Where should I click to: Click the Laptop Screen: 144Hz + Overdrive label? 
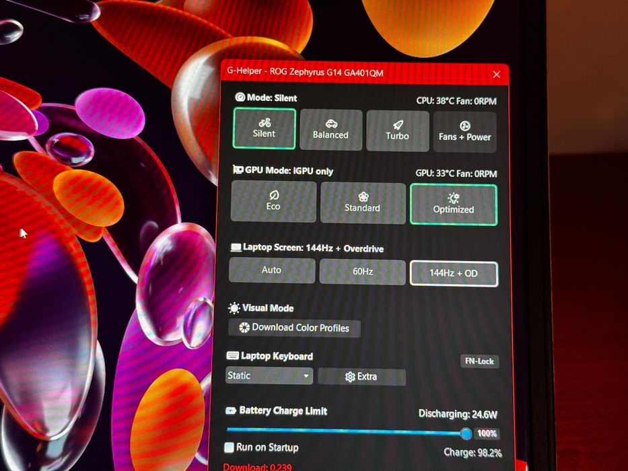click(x=313, y=248)
